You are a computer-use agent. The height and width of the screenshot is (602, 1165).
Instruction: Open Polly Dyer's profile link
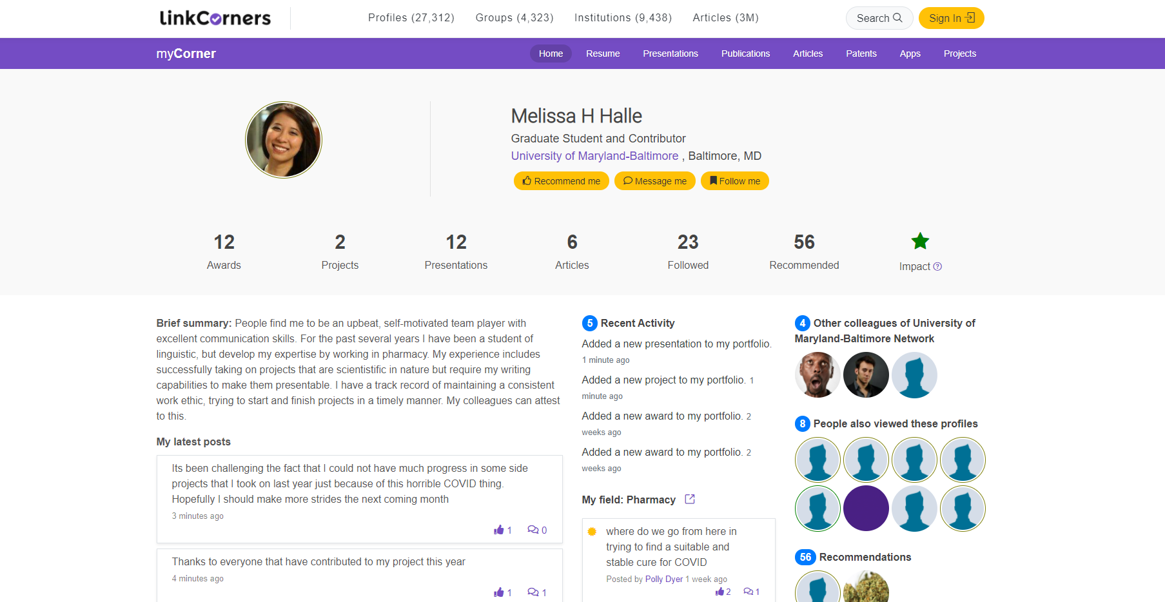pyautogui.click(x=663, y=579)
